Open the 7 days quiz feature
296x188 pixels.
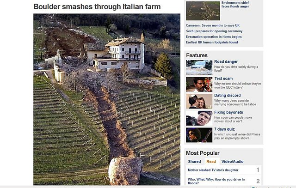[224, 129]
